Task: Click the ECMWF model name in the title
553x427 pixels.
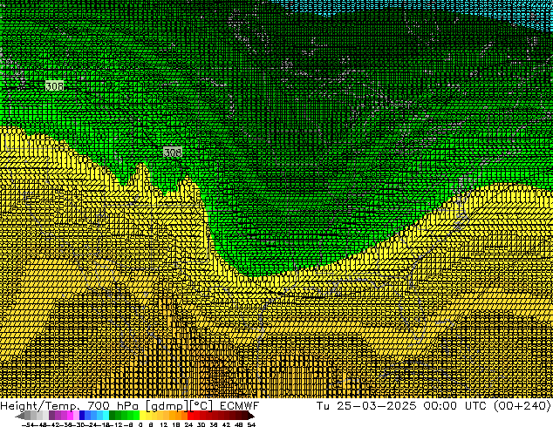Action: coord(240,405)
